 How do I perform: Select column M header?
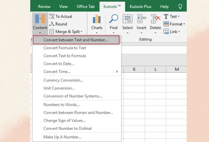177,69
